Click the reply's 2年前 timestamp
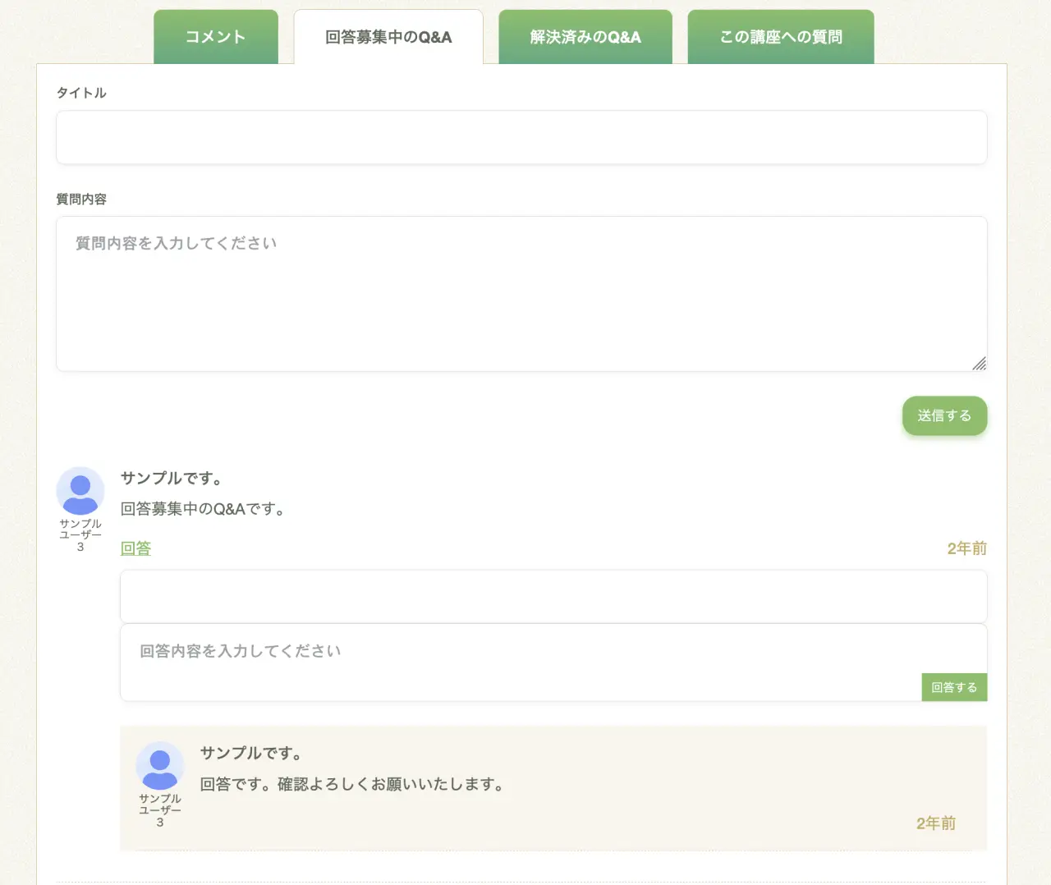The image size is (1051, 885). click(x=935, y=823)
